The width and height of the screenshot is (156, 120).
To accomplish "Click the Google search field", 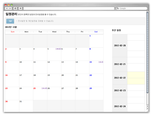I will click(132, 8).
